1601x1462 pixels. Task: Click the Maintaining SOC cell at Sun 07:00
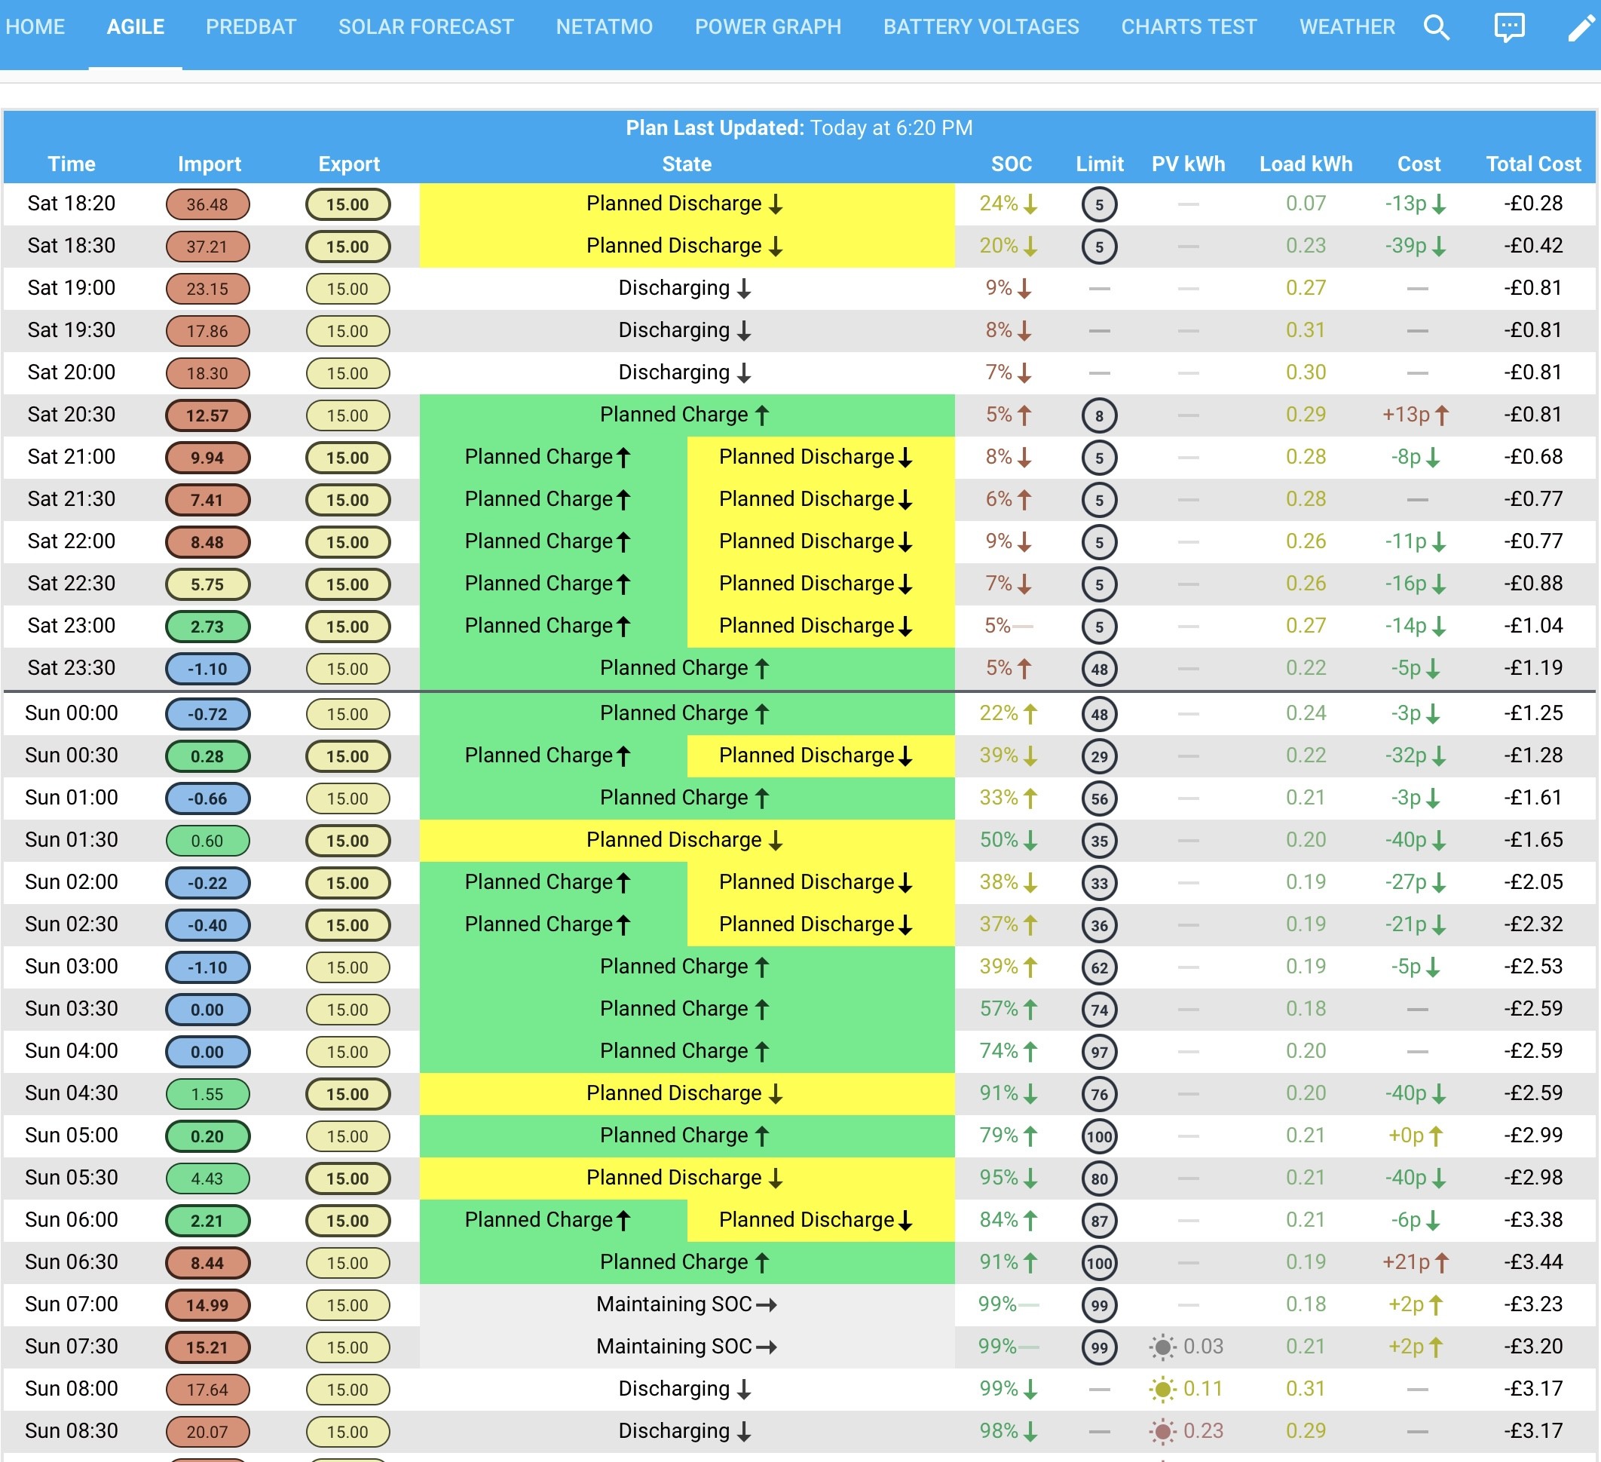point(687,1304)
